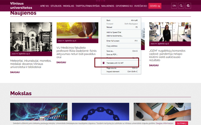The height and width of the screenshot is (125, 201).
Task: Open NAUJIENOS navigation menu item
Action: point(107,6)
